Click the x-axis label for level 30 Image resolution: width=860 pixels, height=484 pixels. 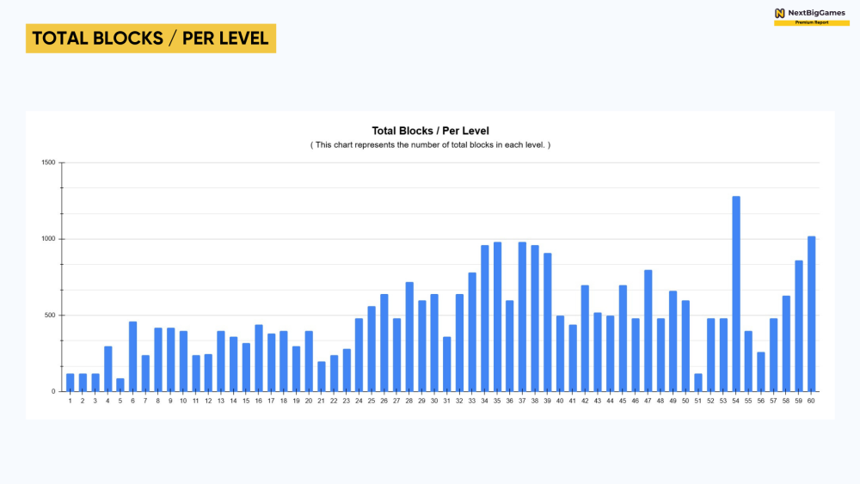[x=434, y=401]
